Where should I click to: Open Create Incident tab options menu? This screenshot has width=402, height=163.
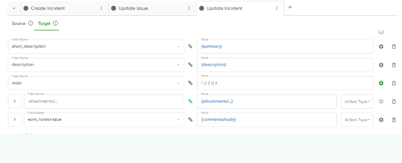101,8
